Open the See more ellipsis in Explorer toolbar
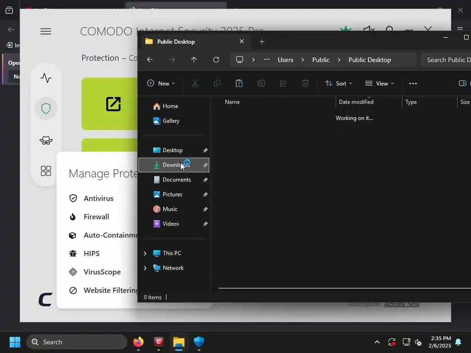The image size is (471, 353). [413, 84]
